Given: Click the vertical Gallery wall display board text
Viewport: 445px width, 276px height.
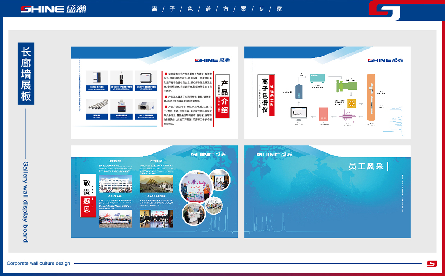Looking at the screenshot, I should coord(26,202).
